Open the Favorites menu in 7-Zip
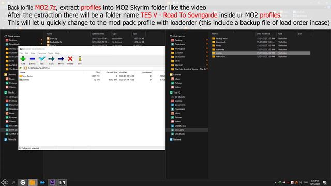331x186 pixels. [x=41, y=53]
